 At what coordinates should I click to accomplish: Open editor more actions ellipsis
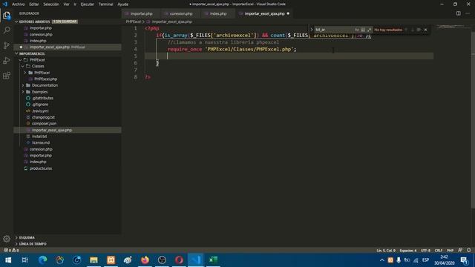(468, 13)
